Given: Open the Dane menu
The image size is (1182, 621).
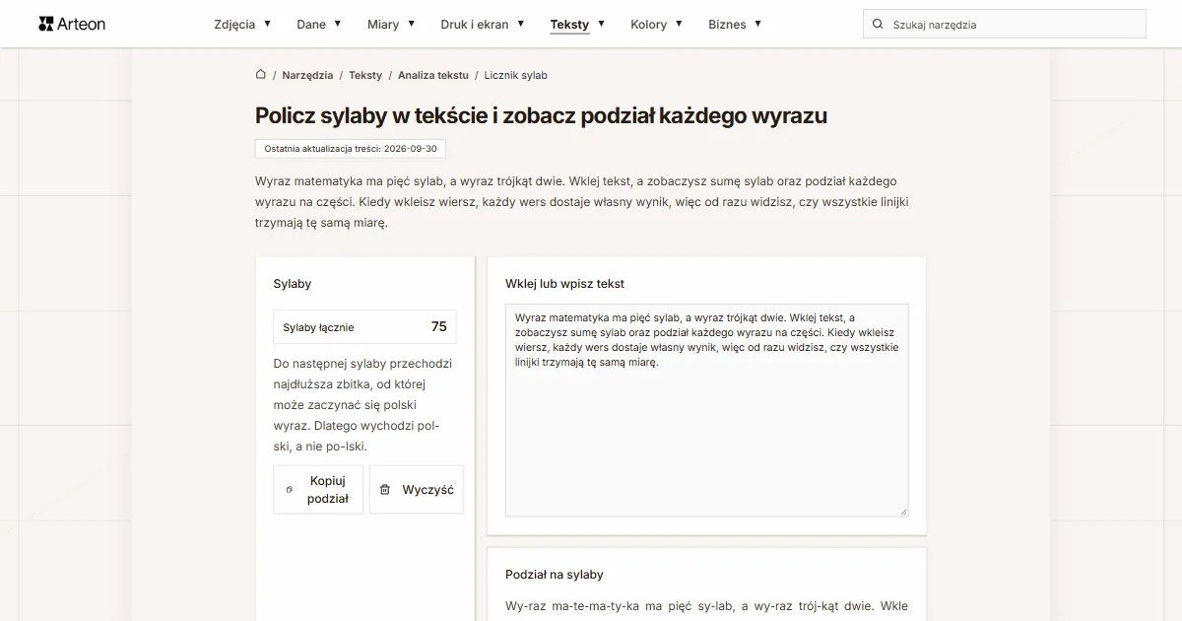Looking at the screenshot, I should pyautogui.click(x=311, y=24).
